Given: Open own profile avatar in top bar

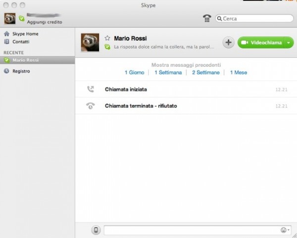Looking at the screenshot, I should [10, 19].
